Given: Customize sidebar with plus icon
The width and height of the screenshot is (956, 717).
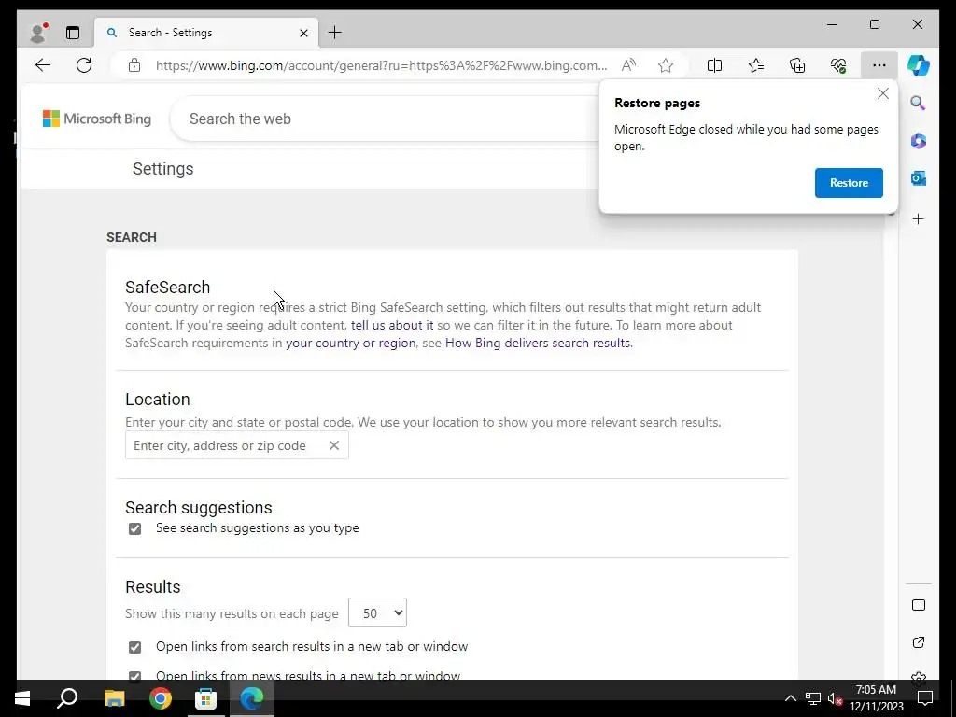Looking at the screenshot, I should 919,218.
